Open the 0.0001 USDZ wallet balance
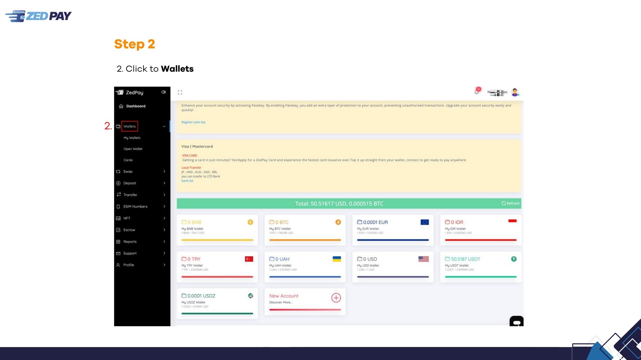641x360 pixels. pos(198,296)
